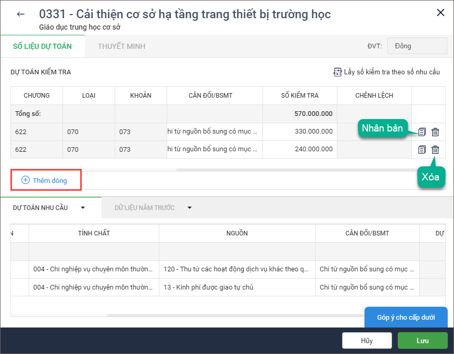Open the ĐVT unit combo box Đồng
Screen dimensions: 454x354
point(417,46)
